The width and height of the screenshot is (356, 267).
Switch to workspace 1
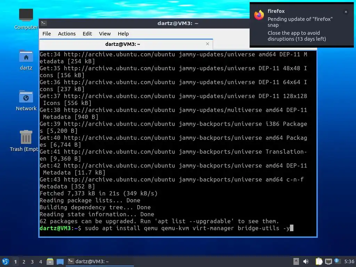pos(15,262)
